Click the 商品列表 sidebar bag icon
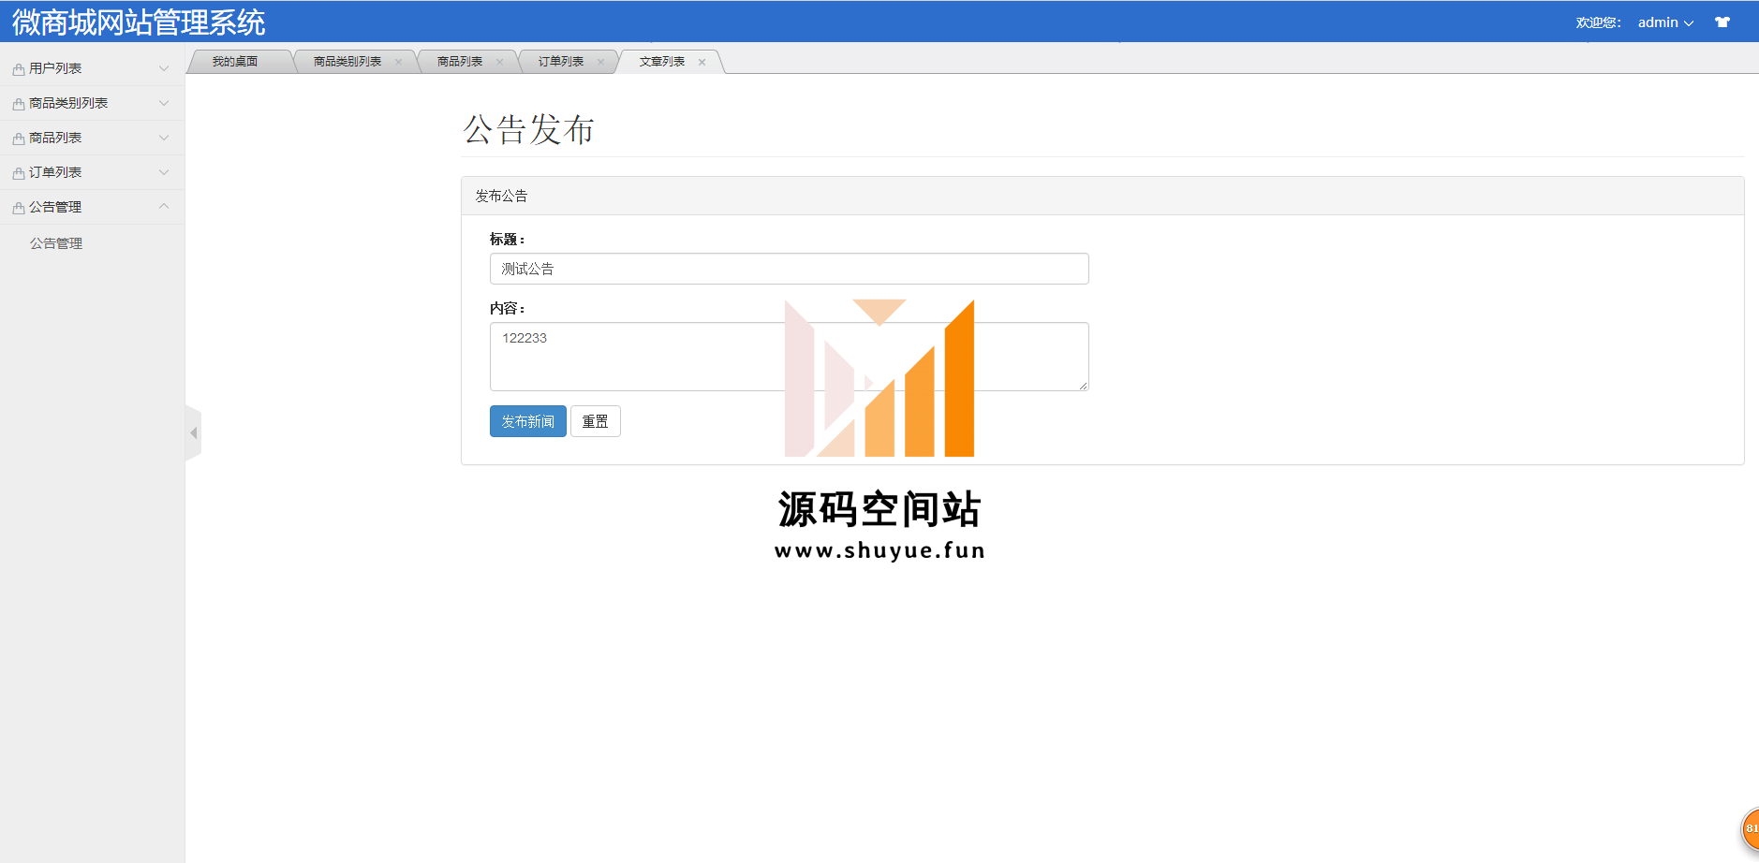This screenshot has width=1759, height=863. 19,139
